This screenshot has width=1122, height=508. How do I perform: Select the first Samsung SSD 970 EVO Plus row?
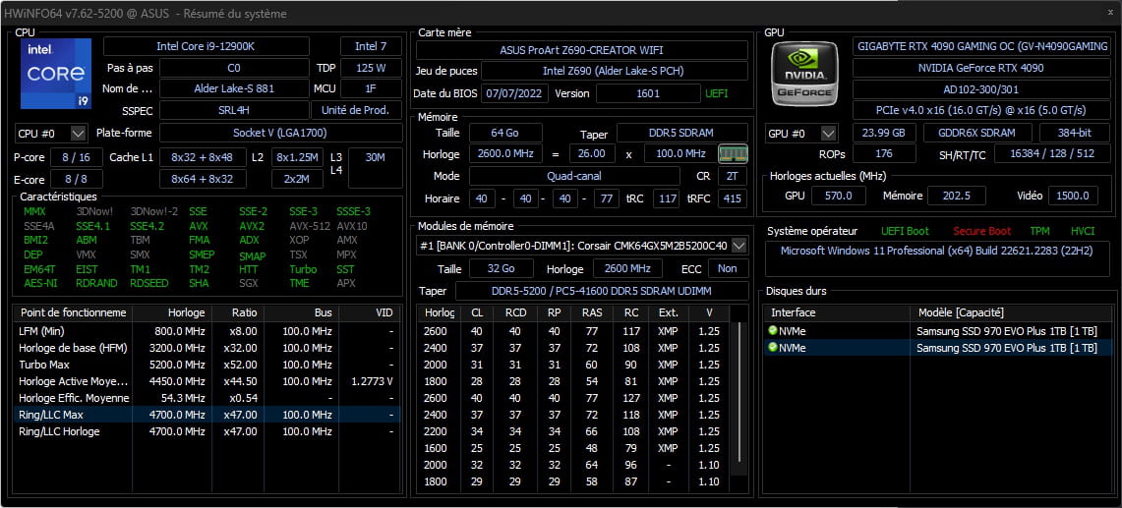939,331
